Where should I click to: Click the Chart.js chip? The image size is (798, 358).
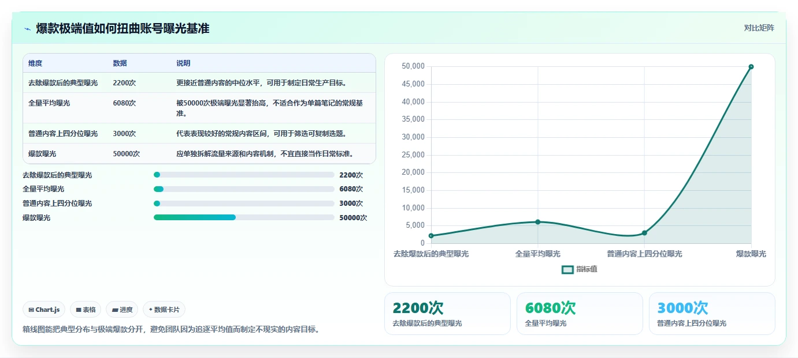click(x=44, y=310)
